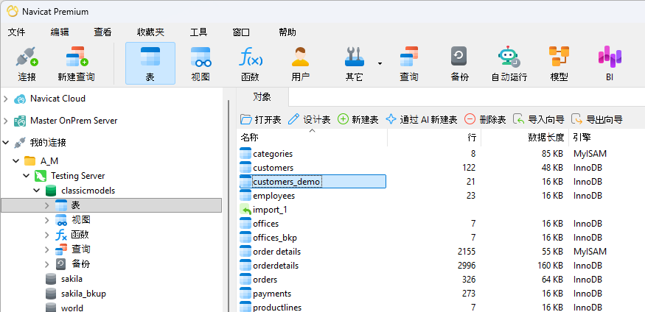Open the 文件 menu
This screenshot has width=645, height=312.
coord(16,32)
